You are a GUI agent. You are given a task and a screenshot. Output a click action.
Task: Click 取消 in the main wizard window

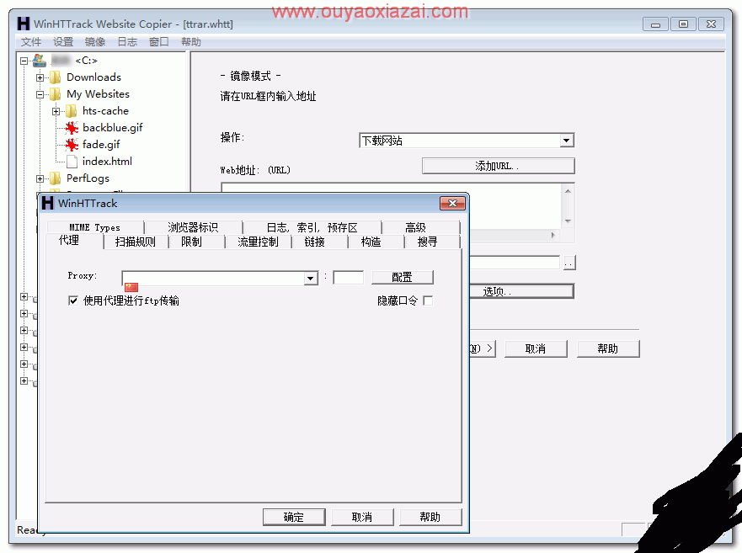pyautogui.click(x=536, y=349)
